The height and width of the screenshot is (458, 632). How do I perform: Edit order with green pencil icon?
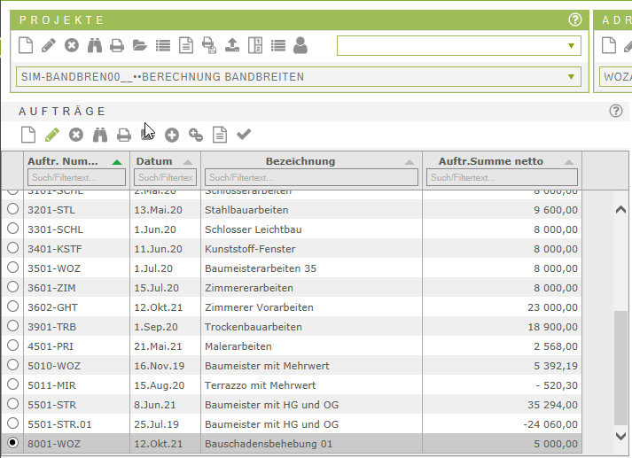point(52,135)
